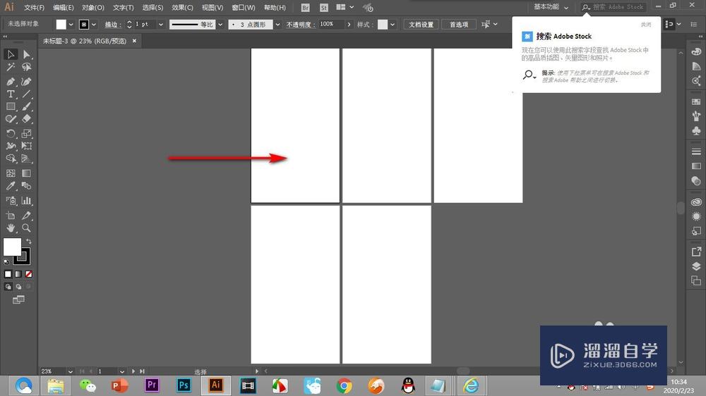Open the graphic style dropdown

pos(393,25)
